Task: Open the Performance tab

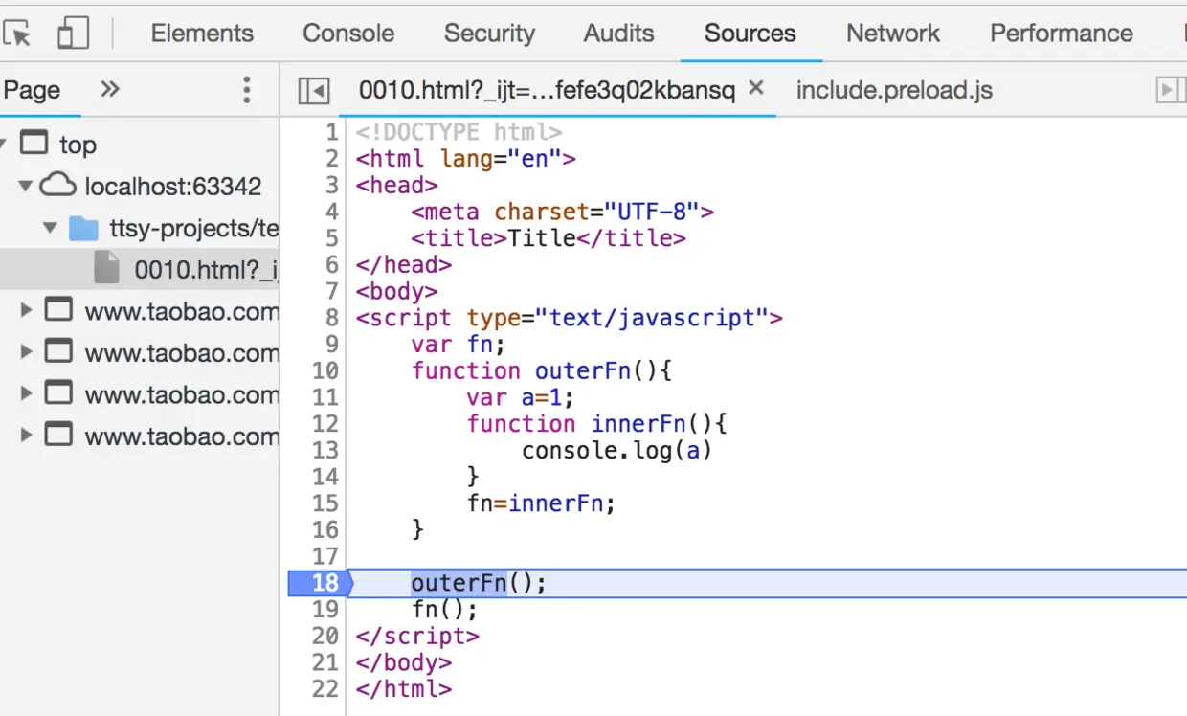Action: pyautogui.click(x=1062, y=34)
